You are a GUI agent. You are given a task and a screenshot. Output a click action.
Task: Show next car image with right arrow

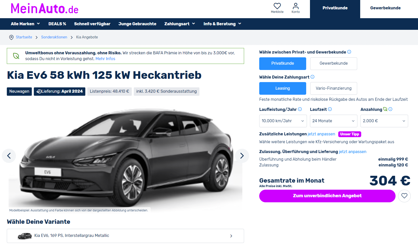(x=242, y=156)
